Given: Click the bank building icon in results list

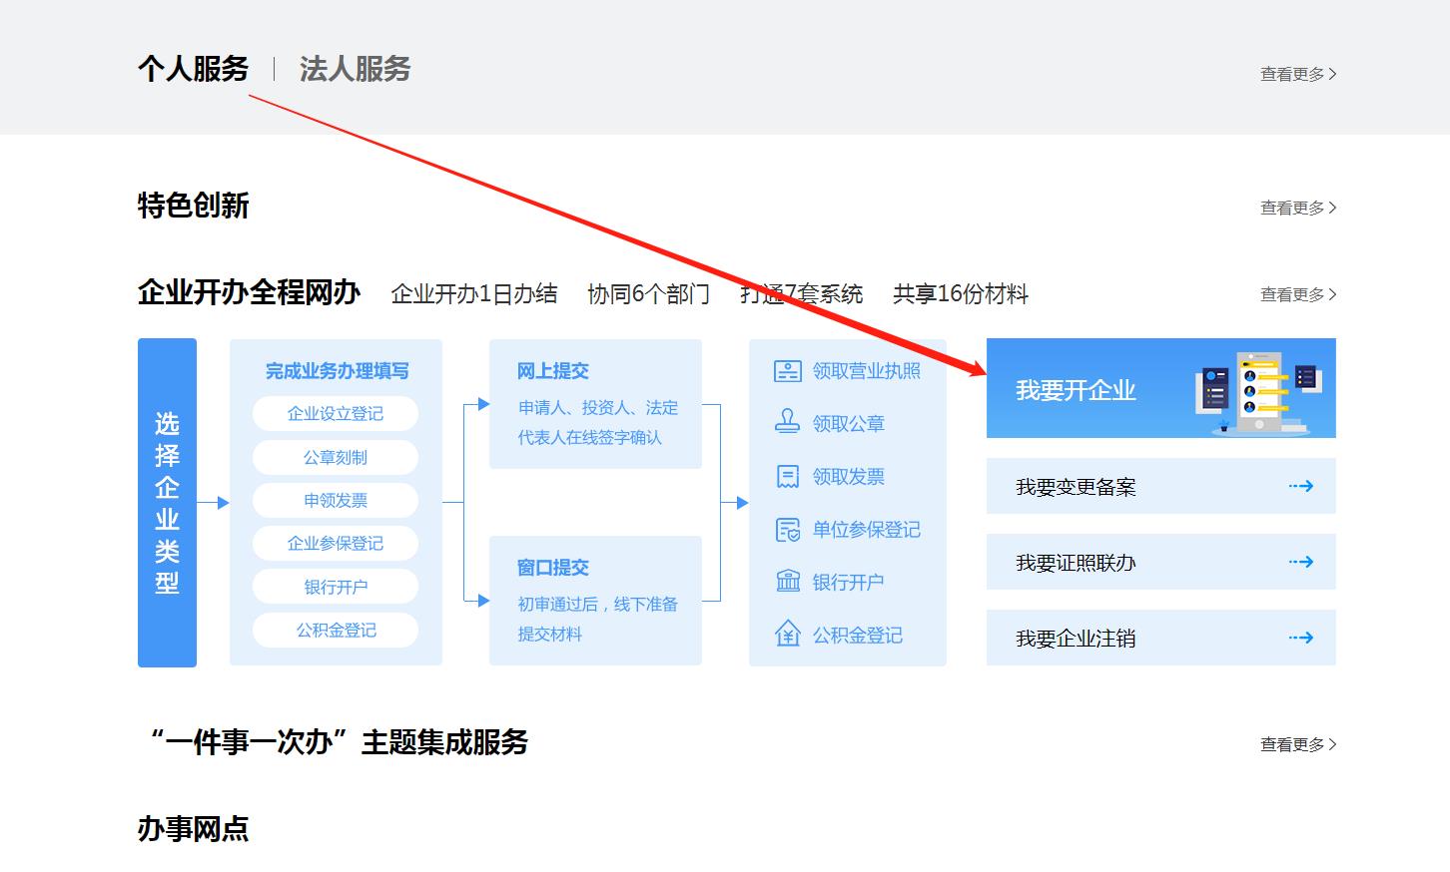Looking at the screenshot, I should 788,581.
